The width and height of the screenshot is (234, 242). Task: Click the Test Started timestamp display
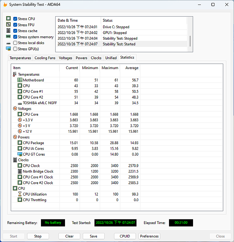click(x=115, y=223)
